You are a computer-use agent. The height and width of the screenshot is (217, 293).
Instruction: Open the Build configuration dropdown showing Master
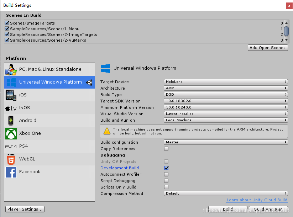point(226,142)
